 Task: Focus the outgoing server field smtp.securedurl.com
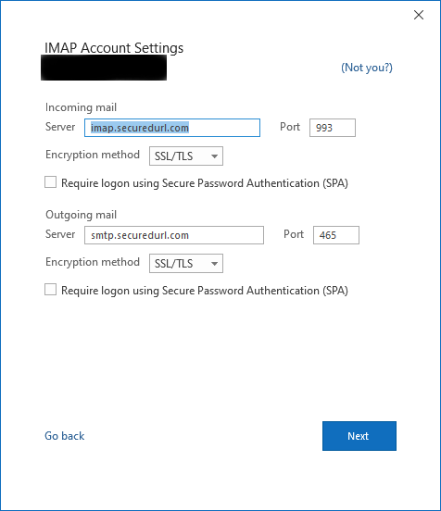(x=174, y=235)
